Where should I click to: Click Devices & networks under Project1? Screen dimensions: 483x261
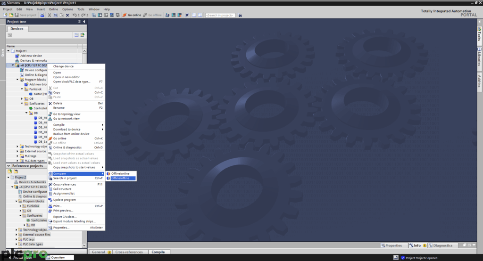[33, 61]
